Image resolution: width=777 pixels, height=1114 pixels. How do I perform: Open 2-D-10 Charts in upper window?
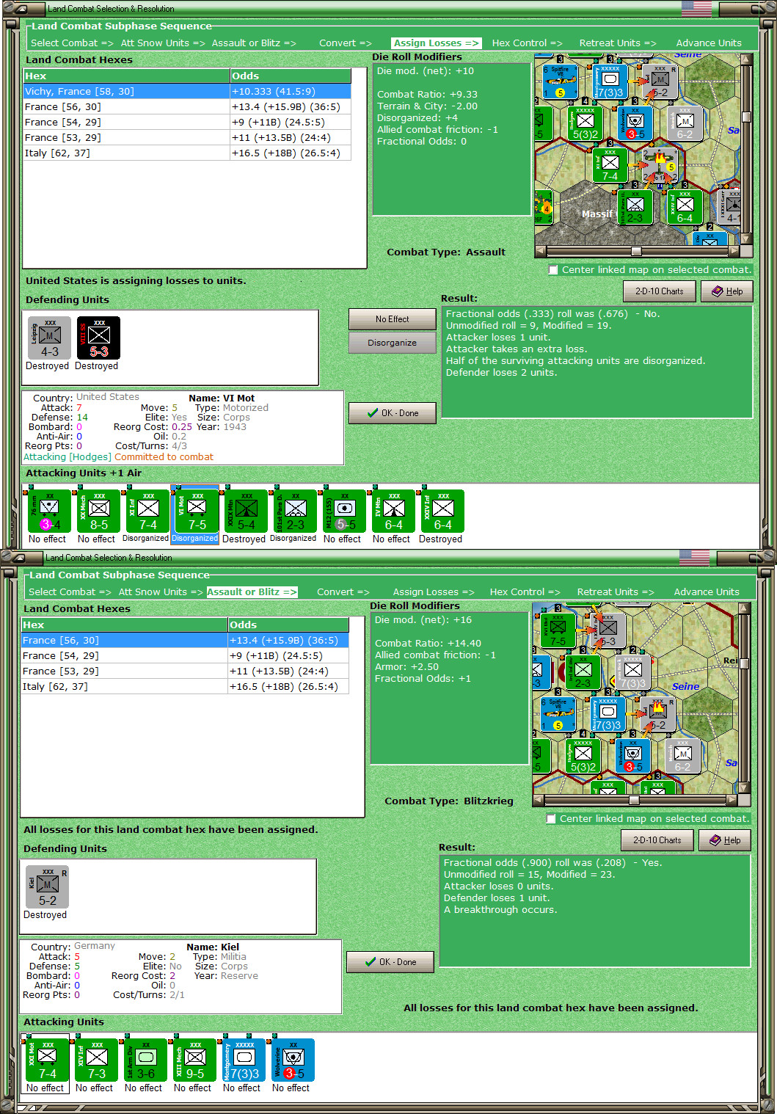[x=659, y=291]
